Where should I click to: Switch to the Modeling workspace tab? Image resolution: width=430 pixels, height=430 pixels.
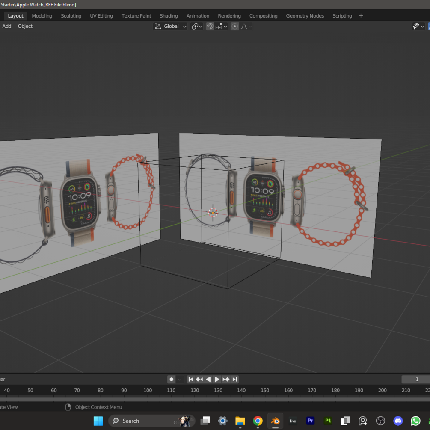(x=42, y=16)
